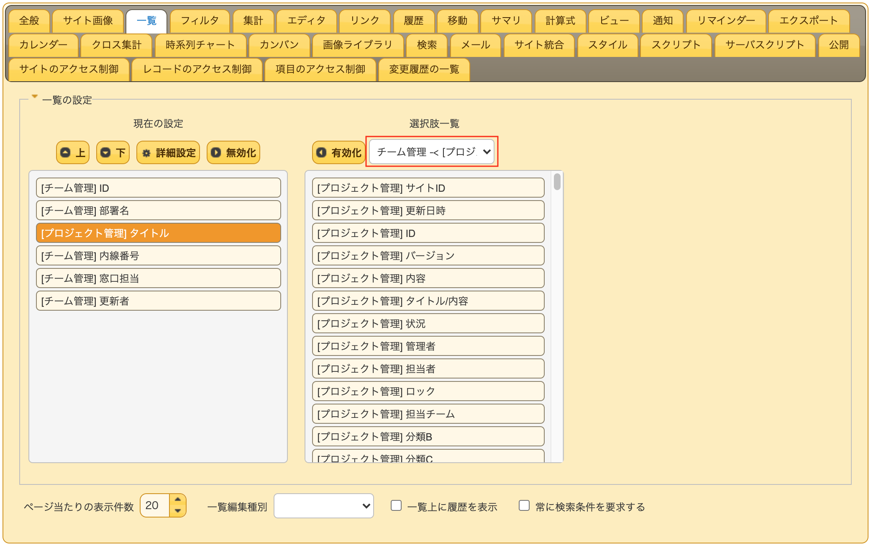
Task: Click the 有効化 enable button
Action: pyautogui.click(x=339, y=152)
